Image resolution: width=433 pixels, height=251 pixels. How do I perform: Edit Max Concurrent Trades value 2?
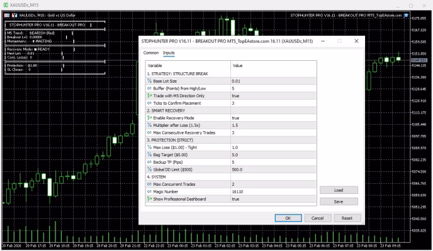click(x=273, y=184)
